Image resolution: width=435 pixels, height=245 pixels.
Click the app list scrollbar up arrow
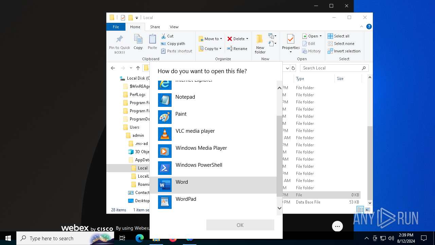[279, 88]
